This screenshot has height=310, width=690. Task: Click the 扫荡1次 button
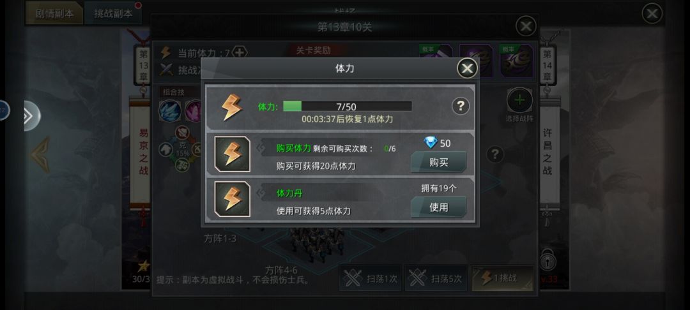pyautogui.click(x=370, y=278)
